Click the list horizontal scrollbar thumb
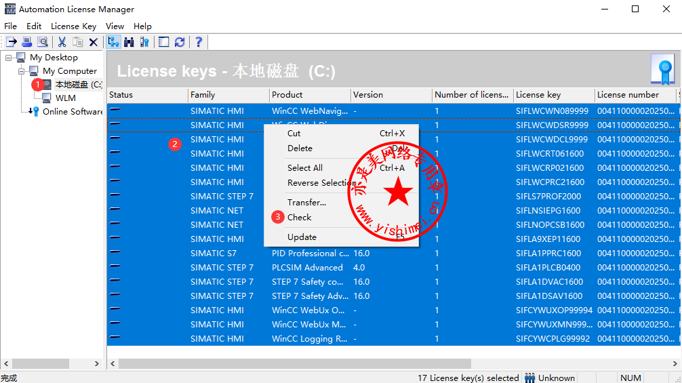The width and height of the screenshot is (682, 383). tap(294, 363)
